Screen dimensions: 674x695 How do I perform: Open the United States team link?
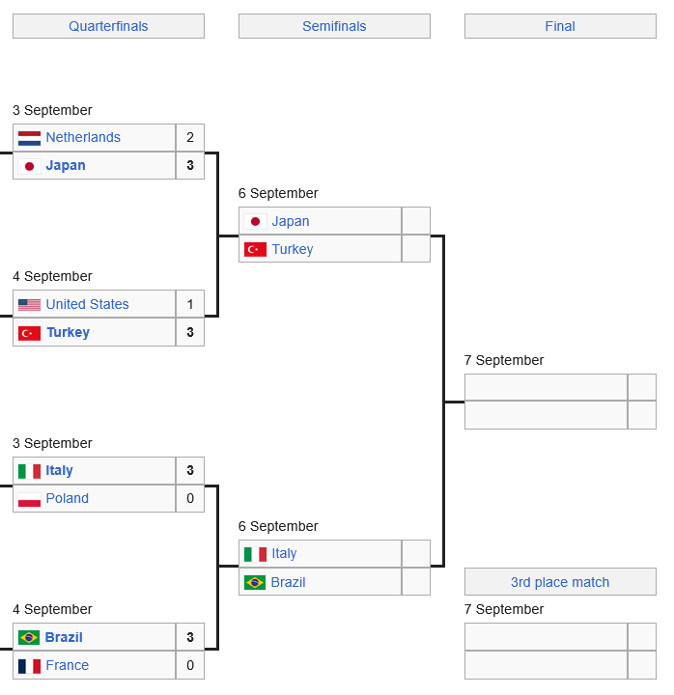pyautogui.click(x=87, y=304)
